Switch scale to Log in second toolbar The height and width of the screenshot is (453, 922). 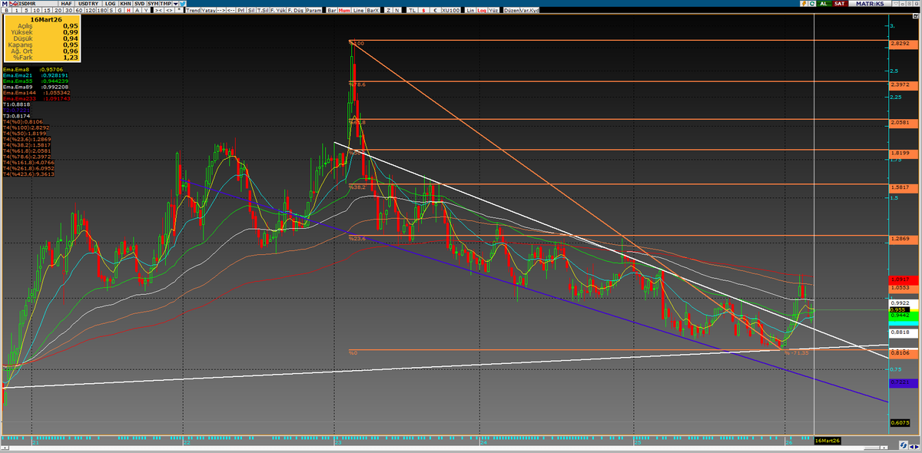[482, 11]
